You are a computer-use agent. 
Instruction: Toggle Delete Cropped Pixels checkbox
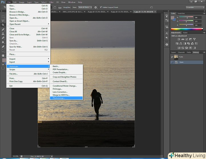pos(101,7)
